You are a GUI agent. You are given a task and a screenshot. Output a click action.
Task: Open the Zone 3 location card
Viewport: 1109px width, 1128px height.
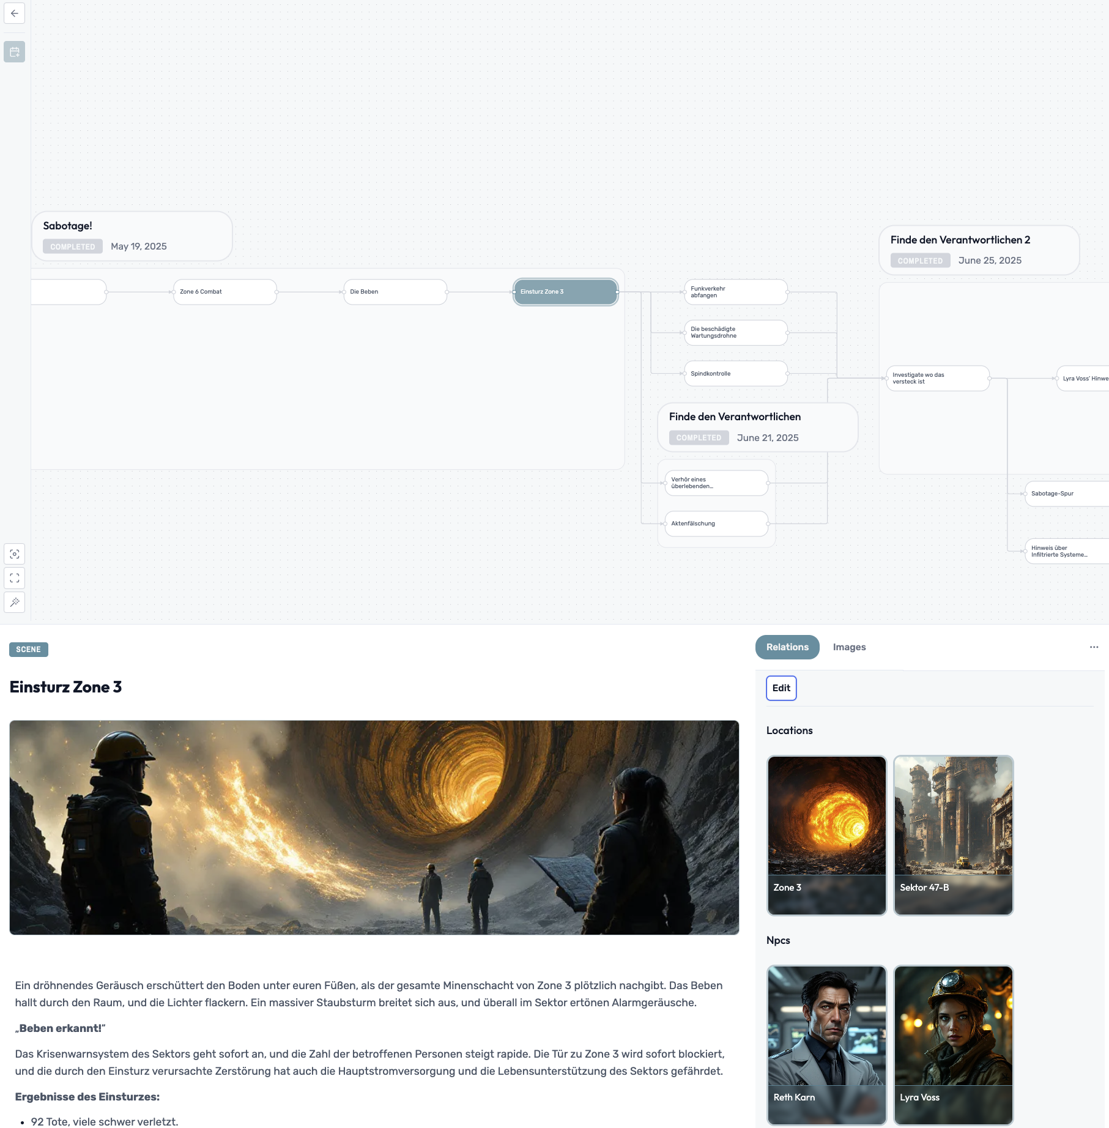(826, 835)
